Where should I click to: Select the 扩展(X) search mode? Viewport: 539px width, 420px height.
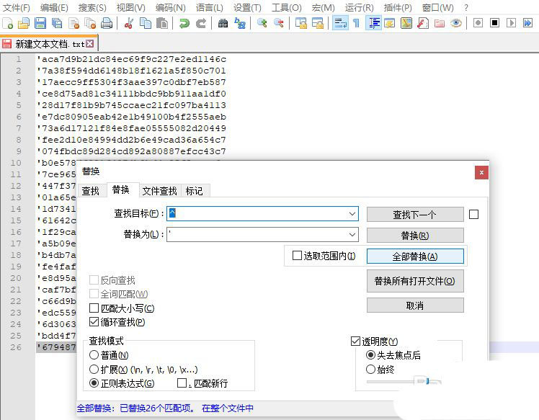(94, 370)
